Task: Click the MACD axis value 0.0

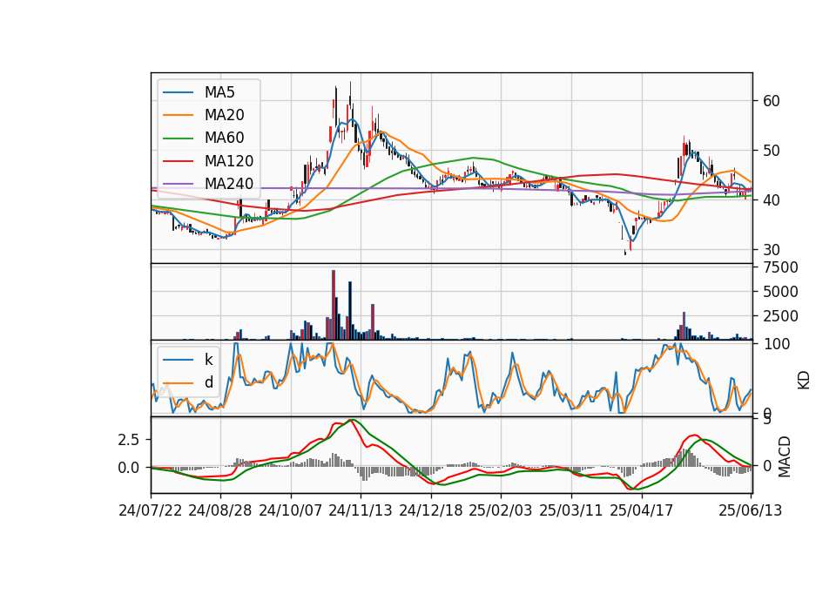Action: 129,468
